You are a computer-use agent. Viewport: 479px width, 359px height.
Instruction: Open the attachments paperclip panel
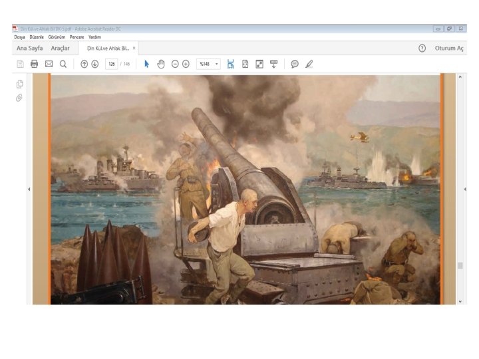[x=19, y=98]
